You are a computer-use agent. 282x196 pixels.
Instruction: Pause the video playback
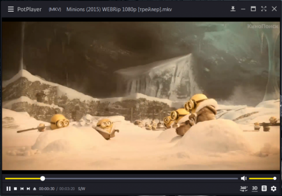coord(8,188)
